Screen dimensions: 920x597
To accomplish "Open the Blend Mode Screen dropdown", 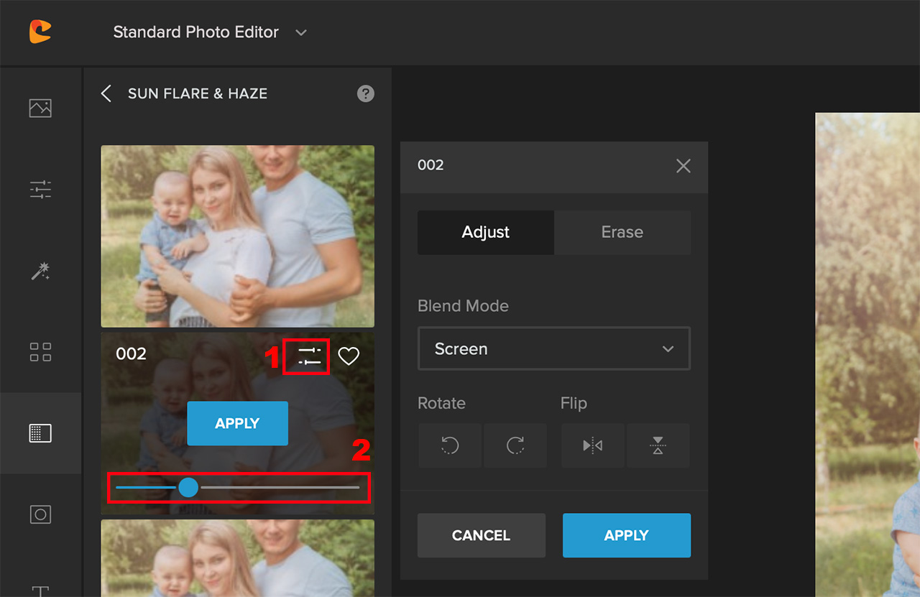I will point(554,348).
